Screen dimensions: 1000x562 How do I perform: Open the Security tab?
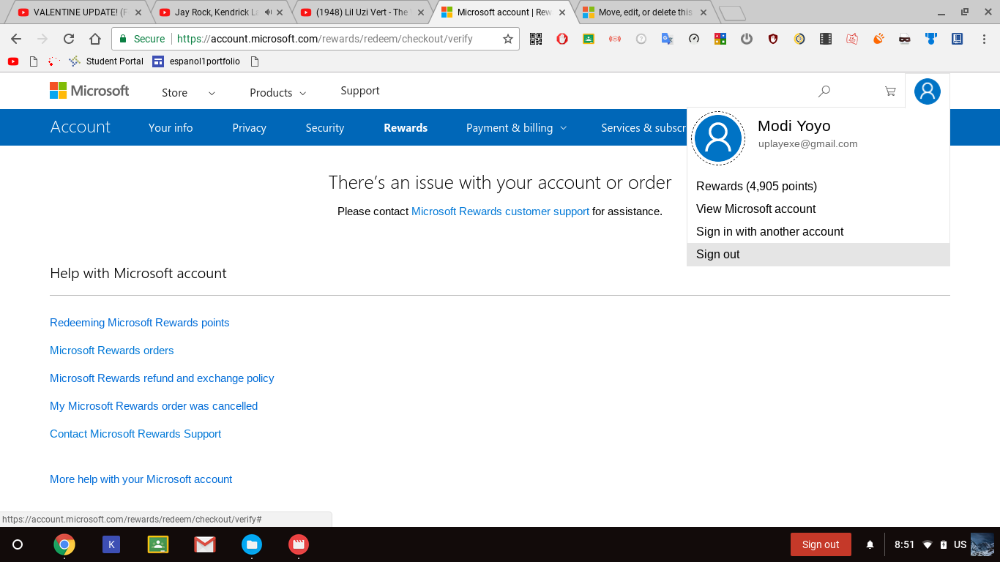[x=325, y=128]
